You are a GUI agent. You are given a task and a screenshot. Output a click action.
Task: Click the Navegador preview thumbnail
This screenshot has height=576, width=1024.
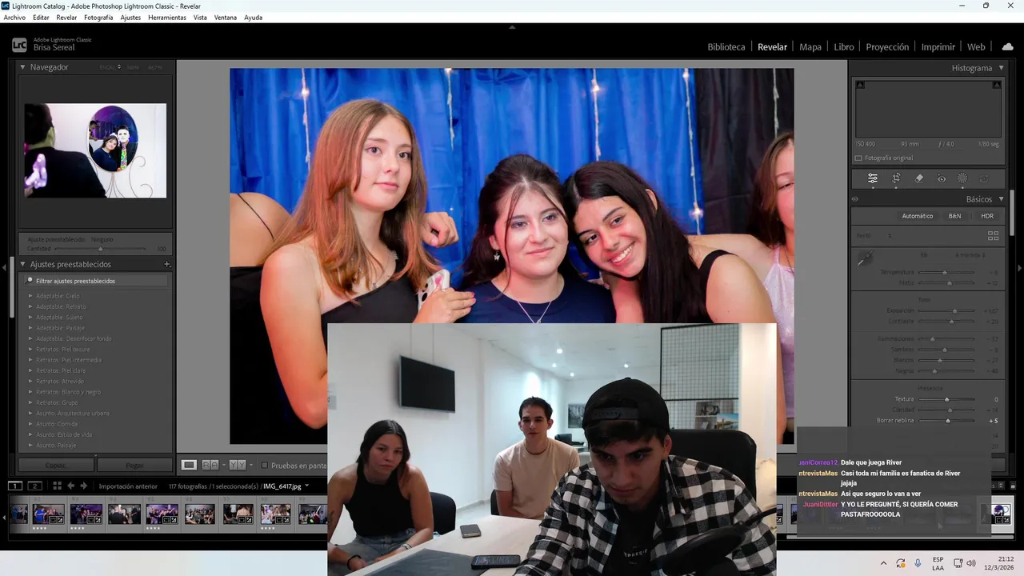pos(95,150)
